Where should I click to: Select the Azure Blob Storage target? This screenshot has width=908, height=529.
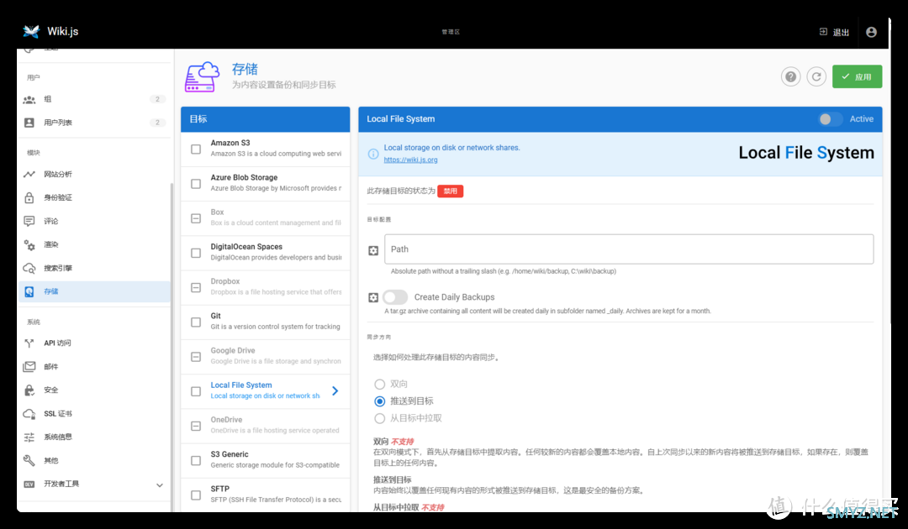[265, 184]
